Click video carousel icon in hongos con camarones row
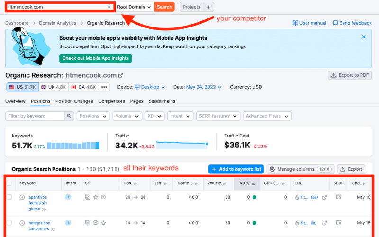Image resolution: width=379 pixels, height=237 pixels. [x=96, y=223]
